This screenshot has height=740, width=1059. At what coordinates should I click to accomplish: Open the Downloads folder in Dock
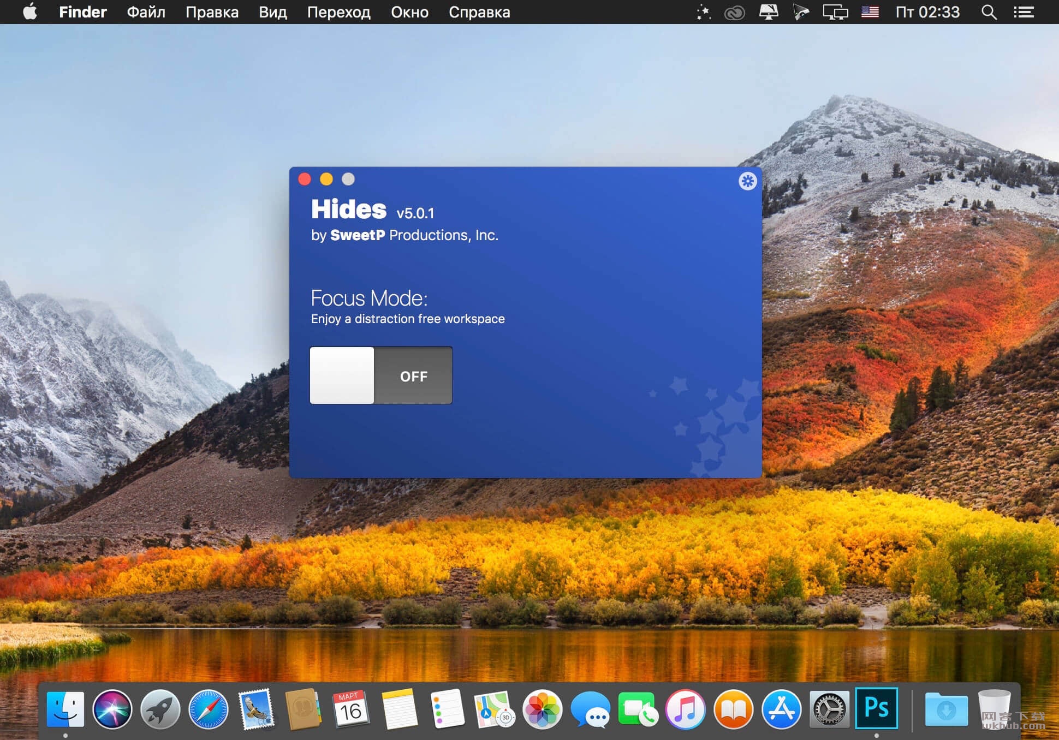946,709
